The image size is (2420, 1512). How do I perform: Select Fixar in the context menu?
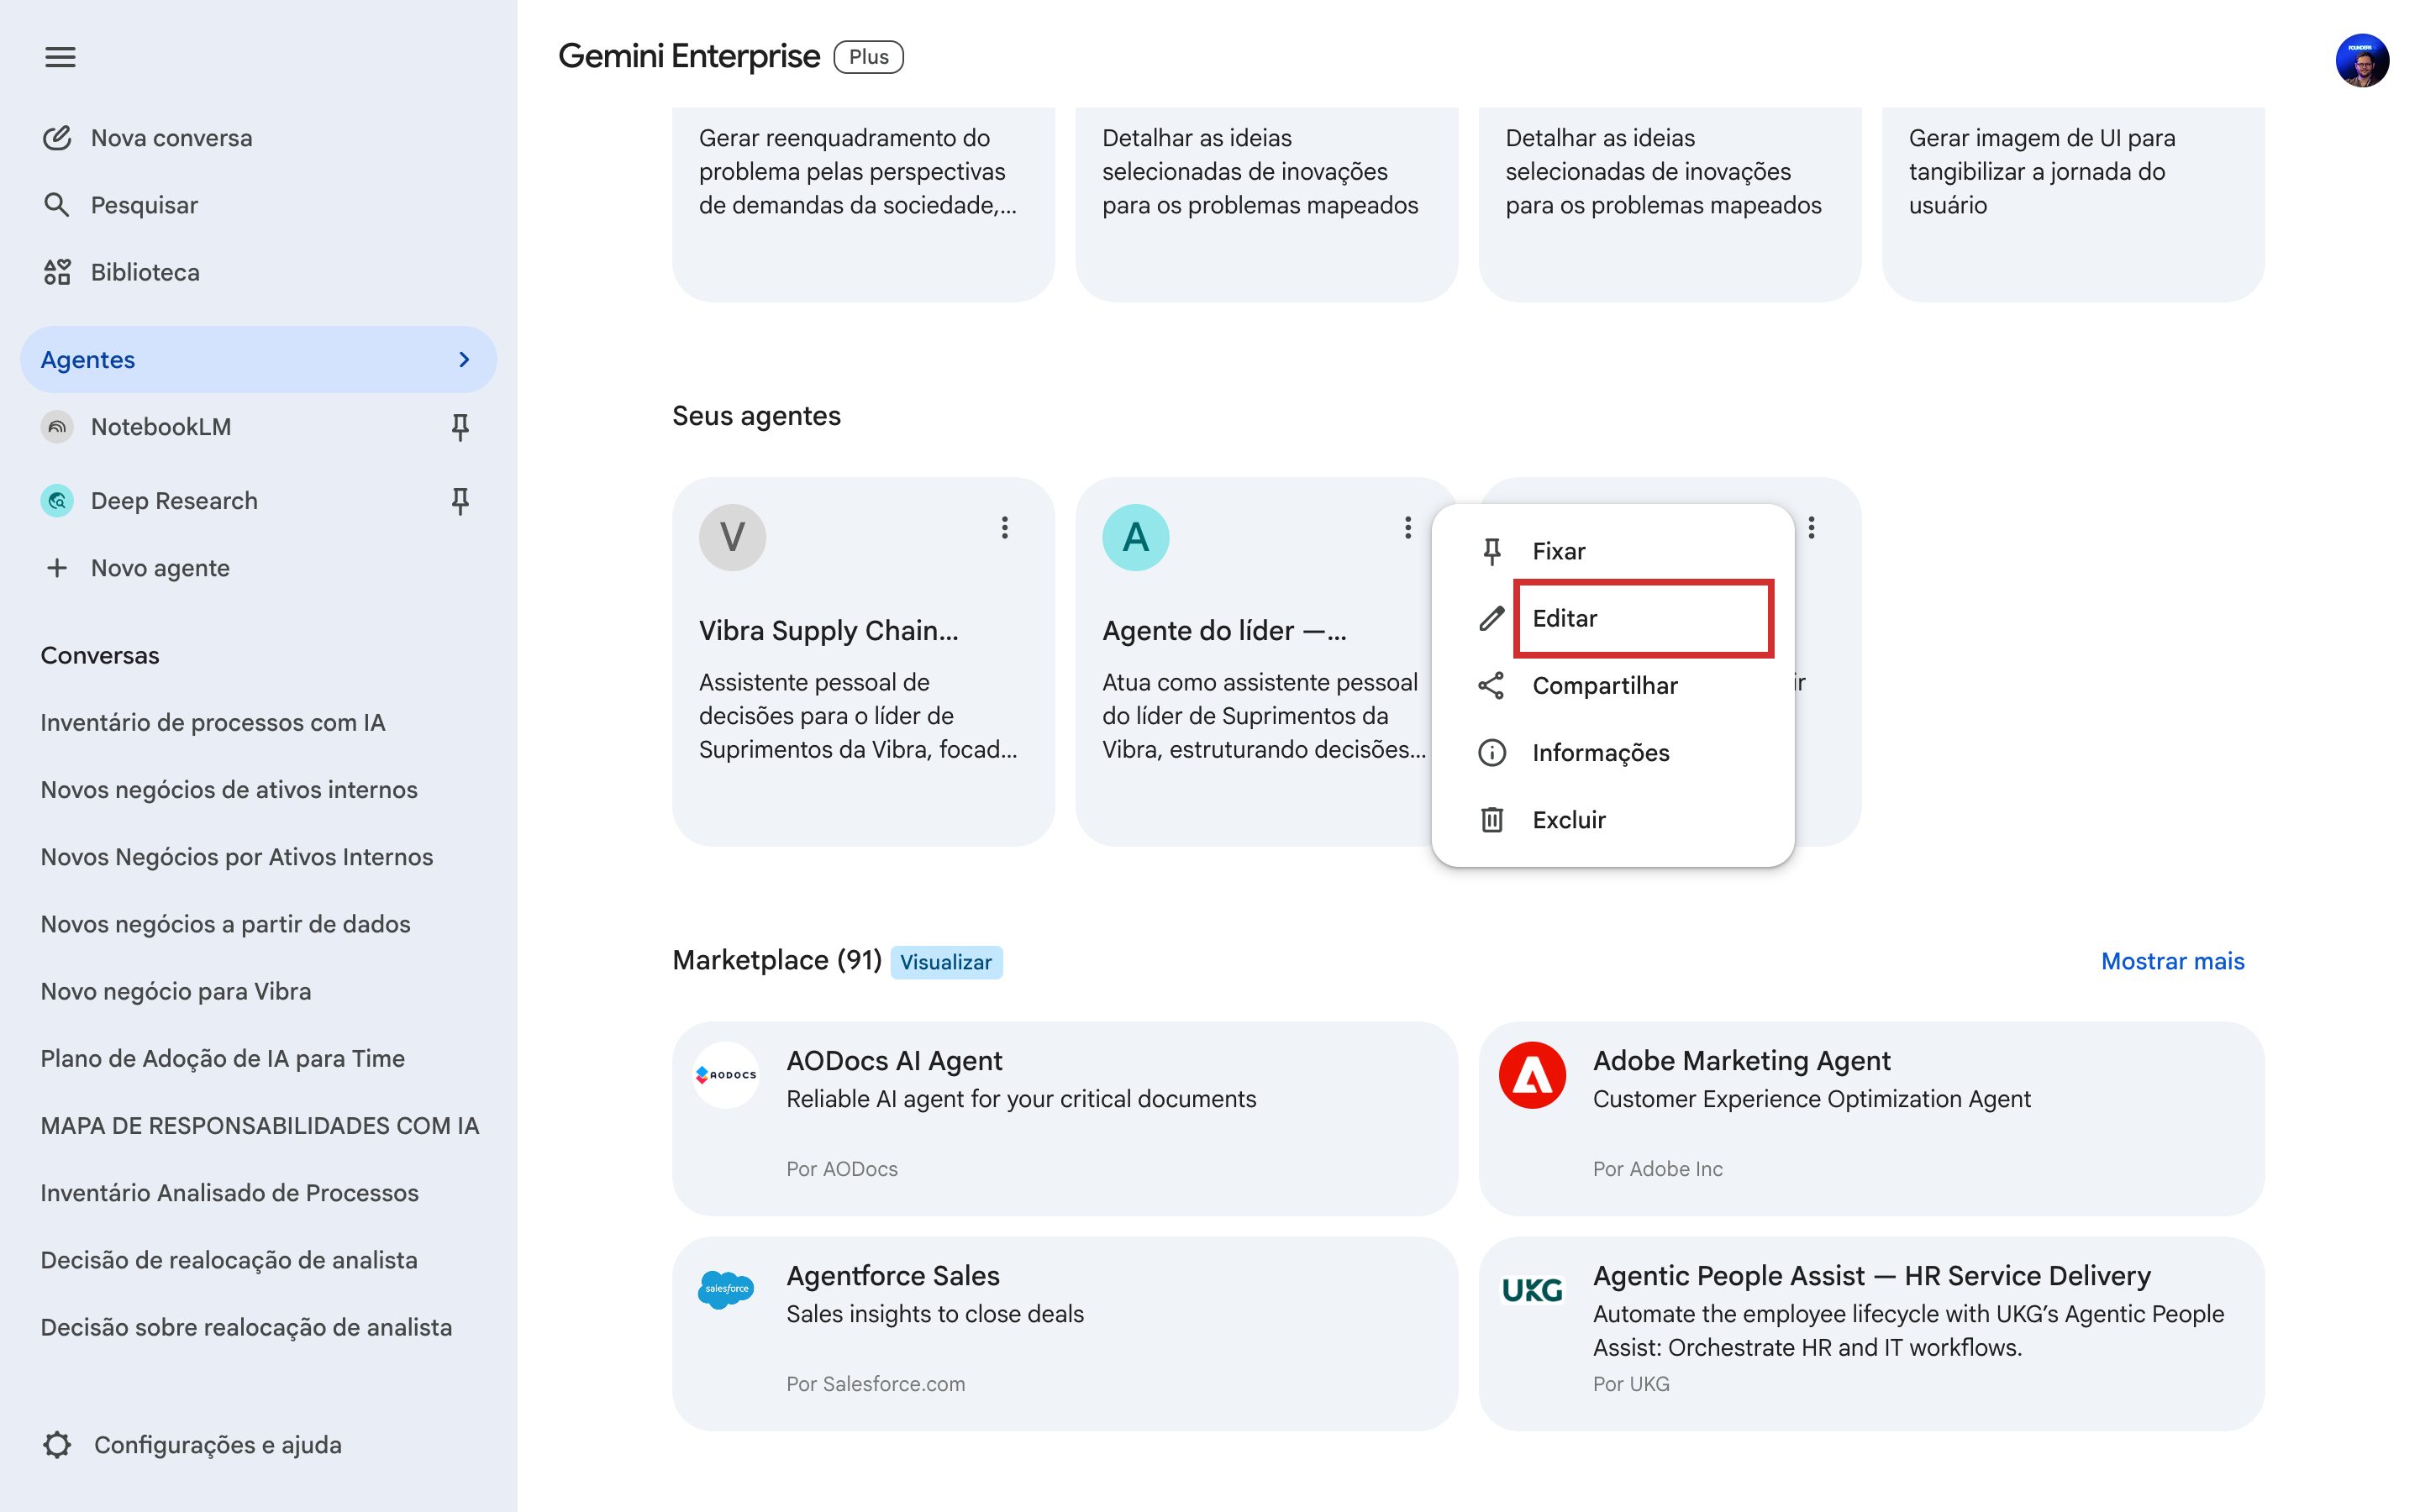tap(1613, 551)
